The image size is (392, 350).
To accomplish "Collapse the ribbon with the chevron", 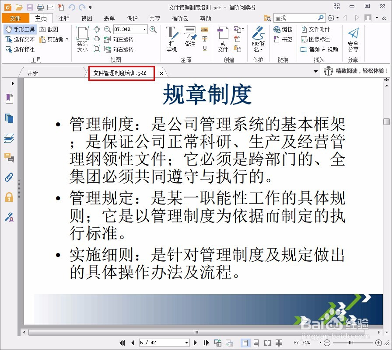I will (385, 18).
